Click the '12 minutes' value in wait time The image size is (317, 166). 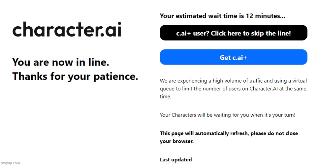[262, 16]
